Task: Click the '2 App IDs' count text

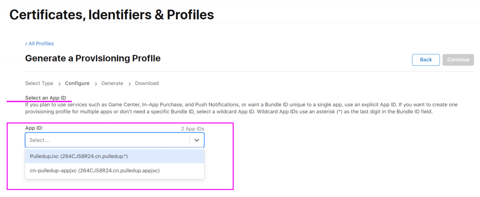Action: pos(192,129)
